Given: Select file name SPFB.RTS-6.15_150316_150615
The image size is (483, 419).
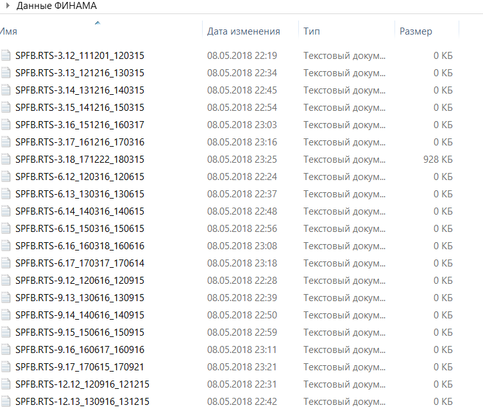Looking at the screenshot, I should click(80, 229).
